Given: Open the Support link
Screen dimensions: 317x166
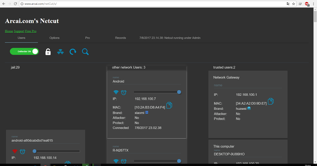Looking at the screenshot, I should click(19, 31).
